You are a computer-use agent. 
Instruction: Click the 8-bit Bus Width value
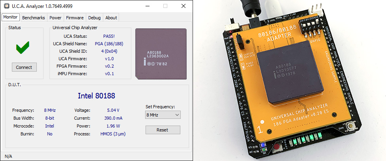coord(50,118)
